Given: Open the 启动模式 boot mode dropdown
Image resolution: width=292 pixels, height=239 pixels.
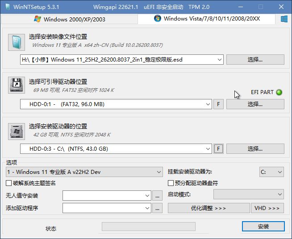Looking at the screenshot, I should pos(249,194).
